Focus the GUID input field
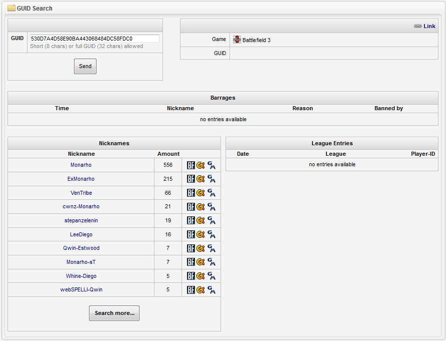This screenshot has width=446, height=341. (94, 39)
